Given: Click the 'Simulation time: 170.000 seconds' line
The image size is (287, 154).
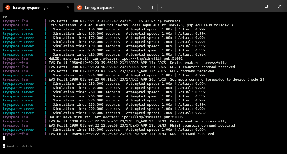Looking at the screenshot, I should (129, 38).
